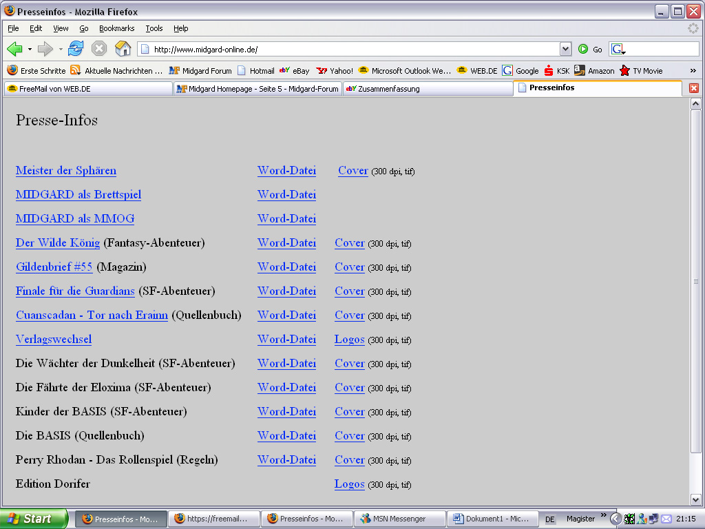This screenshot has height=529, width=705.
Task: Click the page scrollbar down arrow
Action: coord(695,499)
